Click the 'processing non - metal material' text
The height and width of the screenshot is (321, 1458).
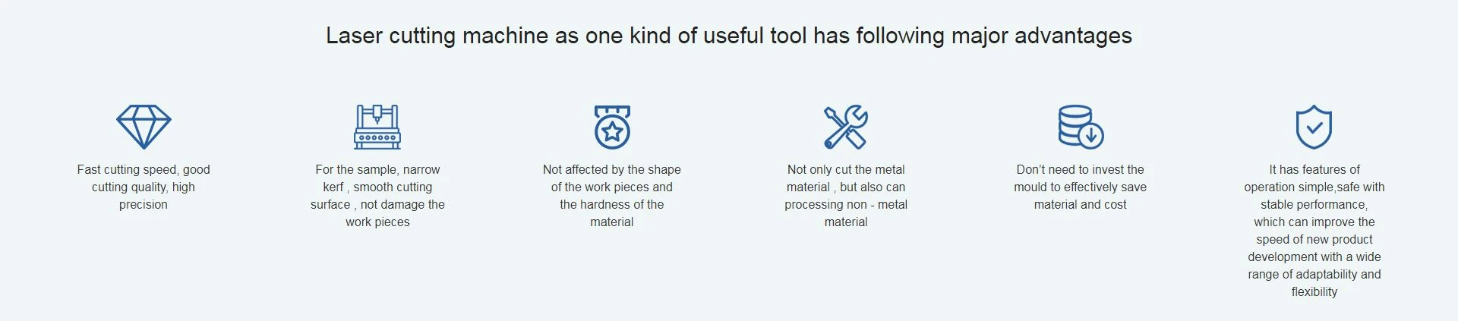[846, 213]
